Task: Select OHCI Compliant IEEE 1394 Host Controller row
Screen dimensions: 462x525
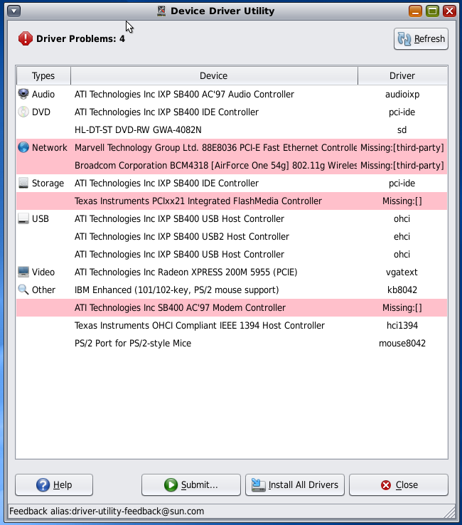Action: (232, 325)
